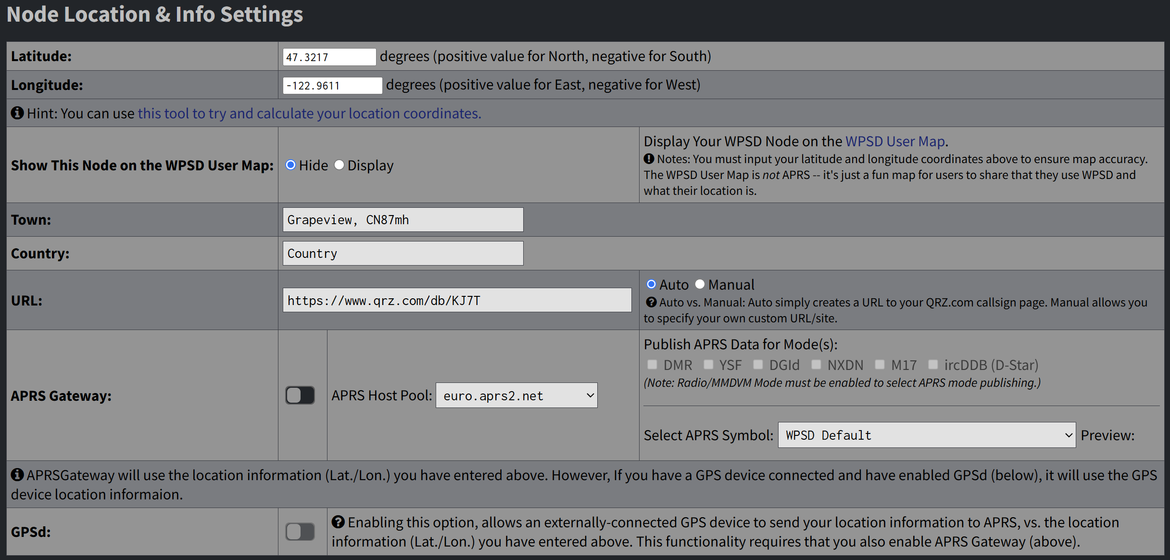This screenshot has width=1170, height=560.
Task: Click the info icon beside the coordinates hint
Action: click(18, 114)
